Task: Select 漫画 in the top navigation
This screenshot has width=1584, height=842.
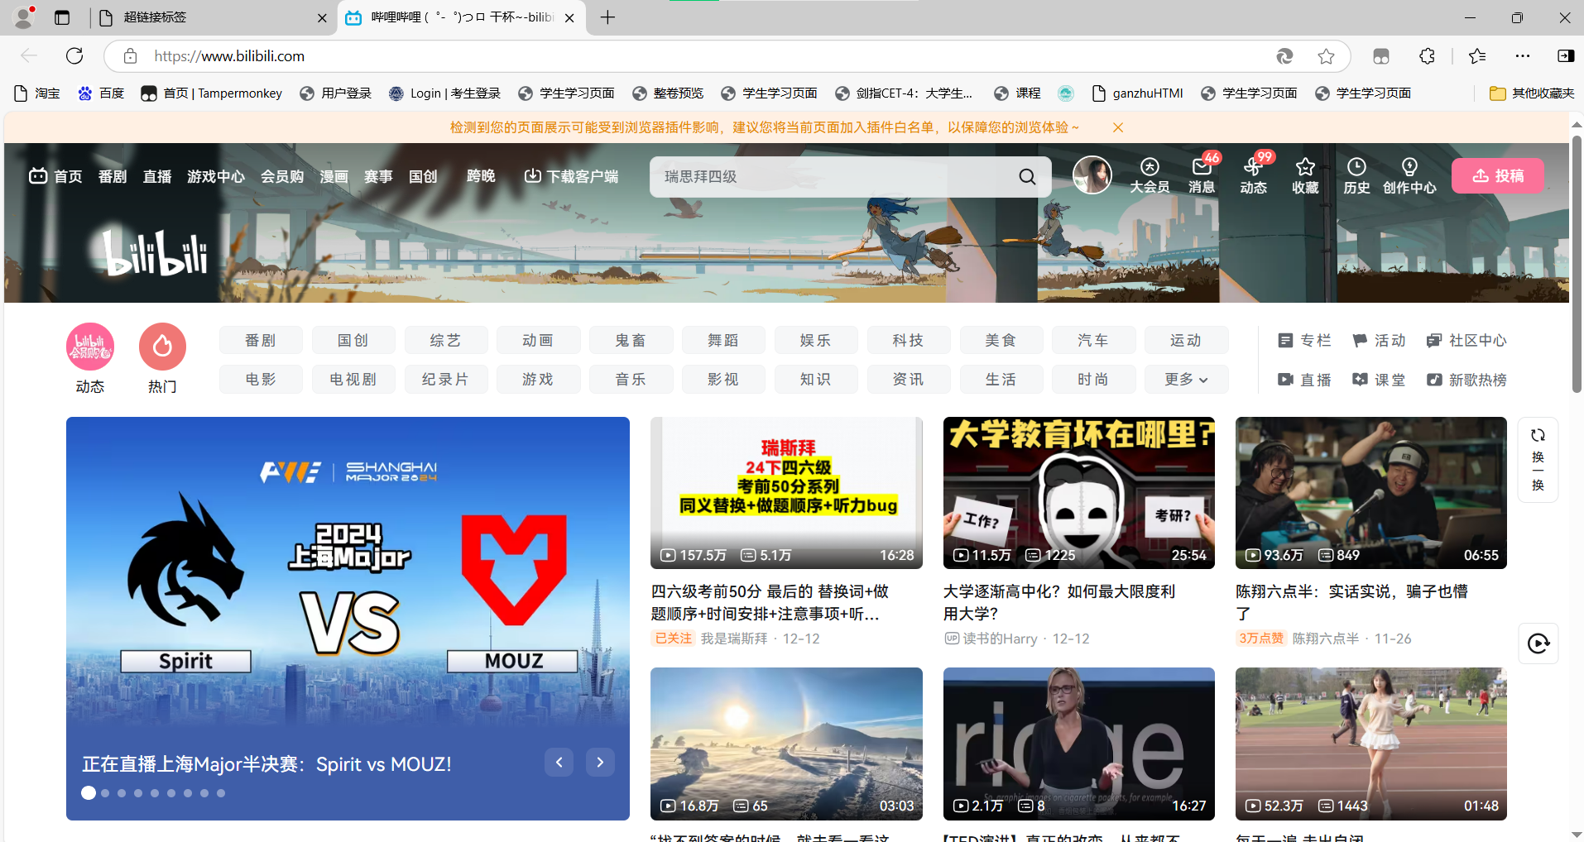Action: (x=334, y=176)
